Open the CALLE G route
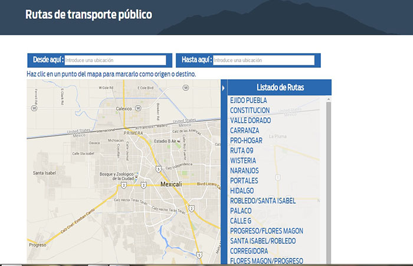 241,221
